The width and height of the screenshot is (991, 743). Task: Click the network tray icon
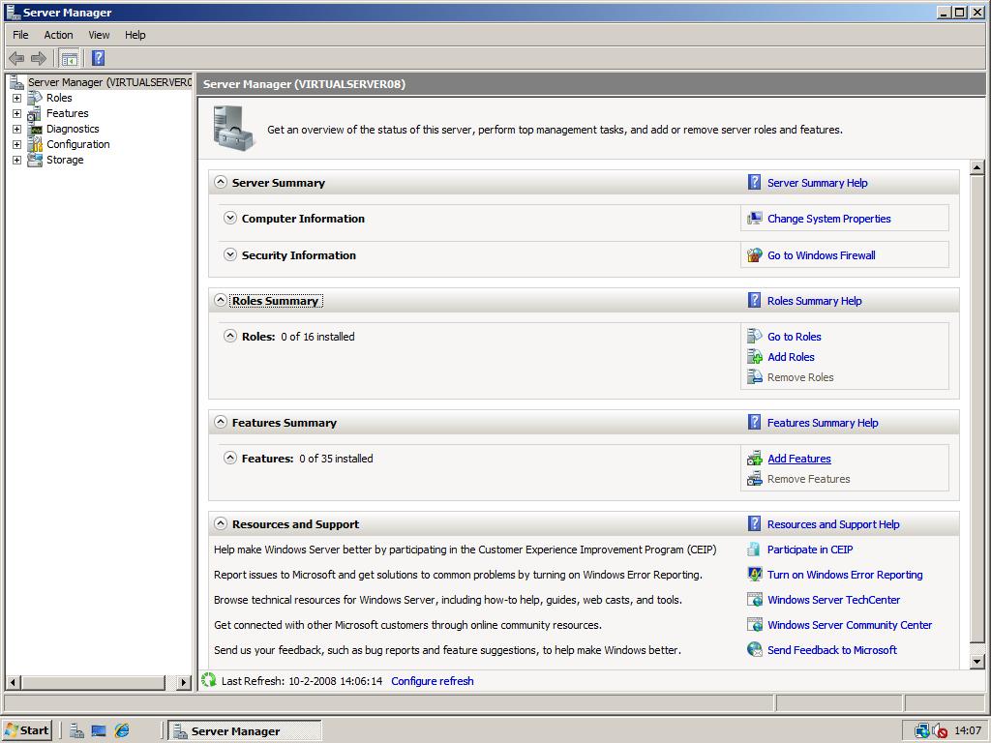922,731
